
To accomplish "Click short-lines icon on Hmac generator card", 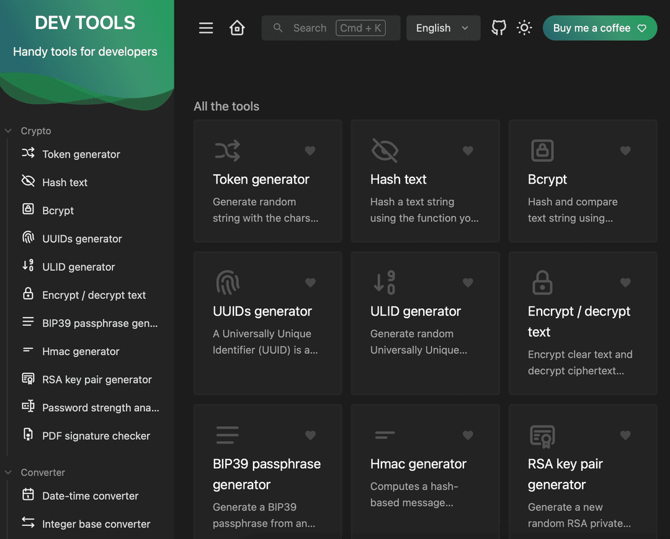I will pos(385,435).
